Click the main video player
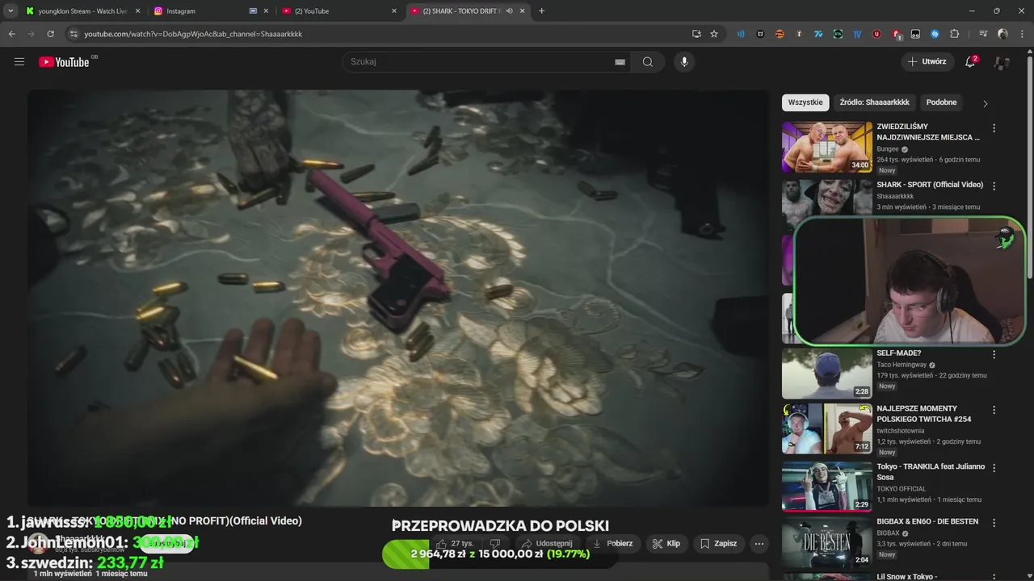The image size is (1034, 581). click(x=398, y=298)
